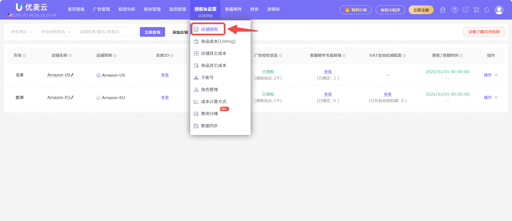View seller ID 查看 link for Amazon-EU
512x221 pixels.
[165, 98]
